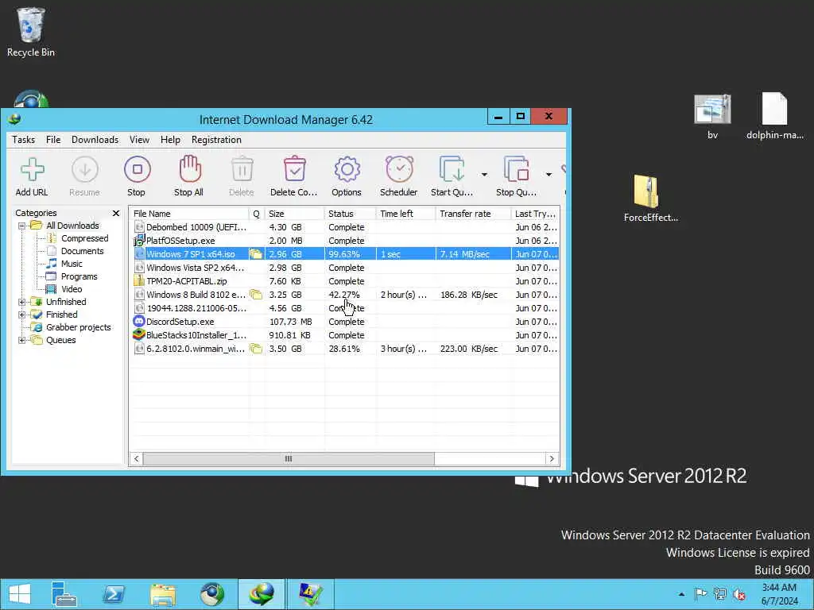Sort by Status column header
The image size is (814, 610).
pyautogui.click(x=351, y=214)
